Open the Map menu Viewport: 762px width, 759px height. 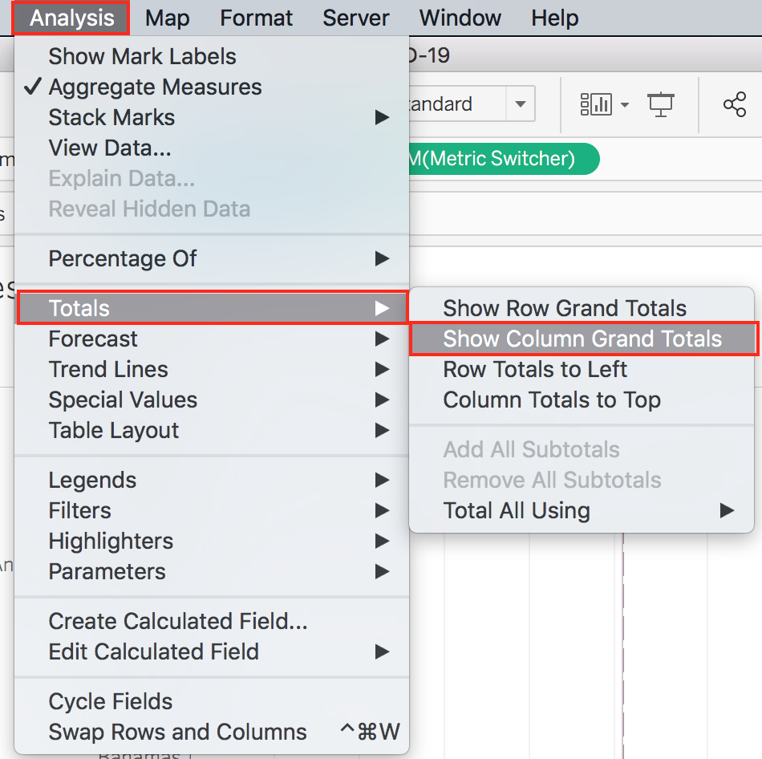click(167, 18)
